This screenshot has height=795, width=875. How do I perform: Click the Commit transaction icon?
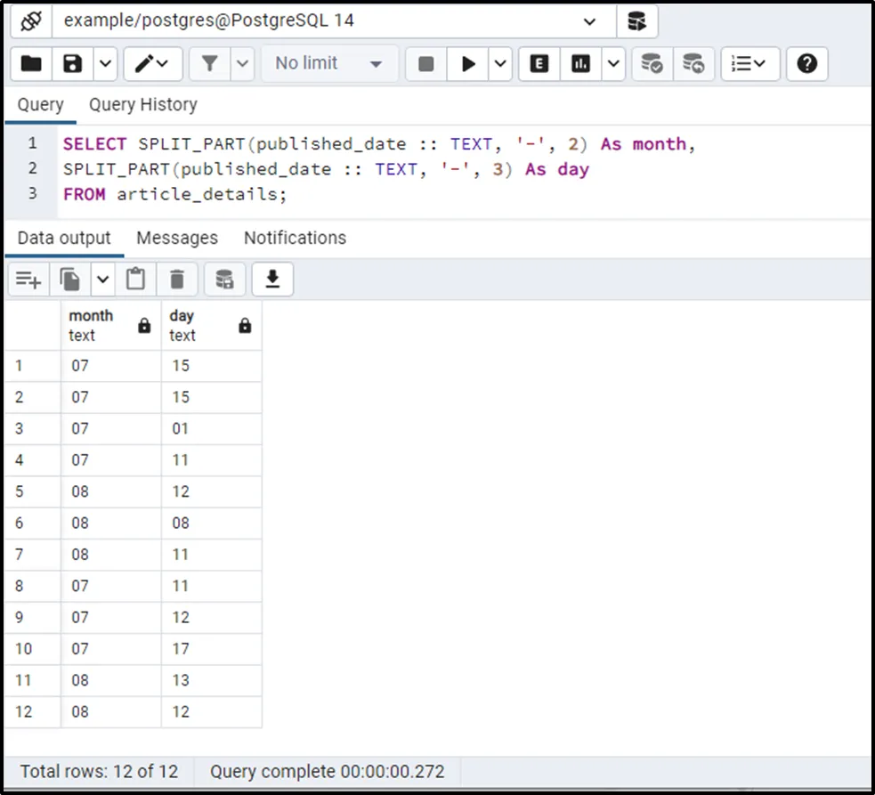652,64
